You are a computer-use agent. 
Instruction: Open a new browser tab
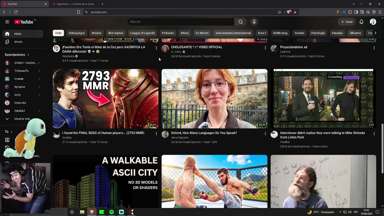102,4
